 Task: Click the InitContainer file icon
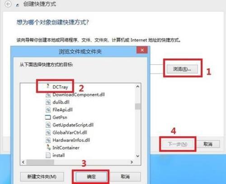[x=48, y=147]
